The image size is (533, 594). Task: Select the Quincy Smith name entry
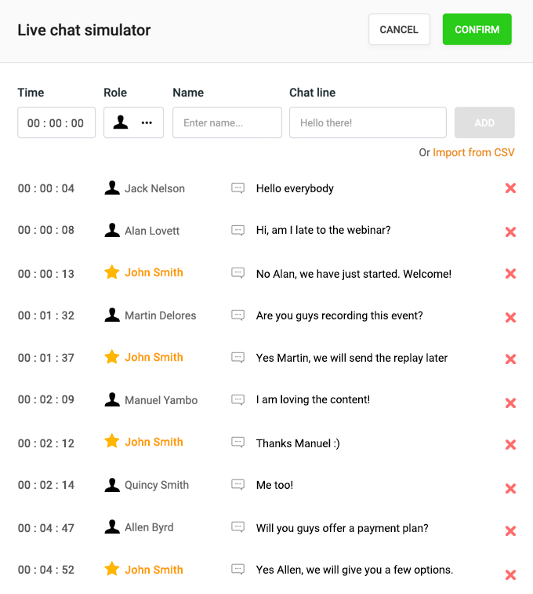[156, 485]
